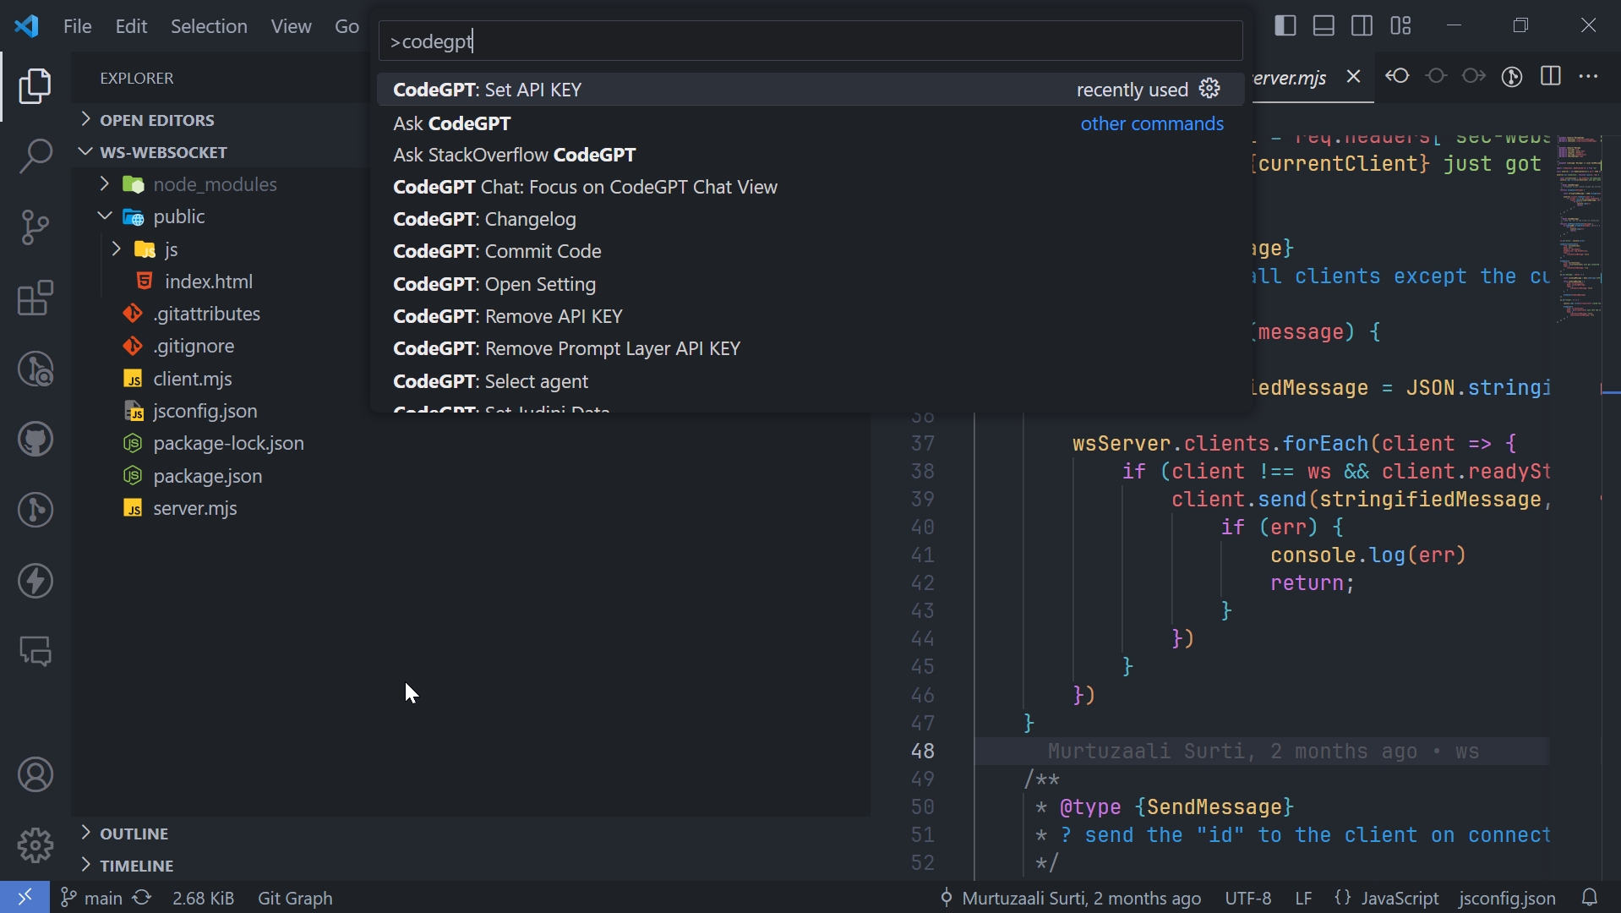Viewport: 1621px width, 913px height.
Task: Select the server.mjs editor tab
Action: (1290, 78)
